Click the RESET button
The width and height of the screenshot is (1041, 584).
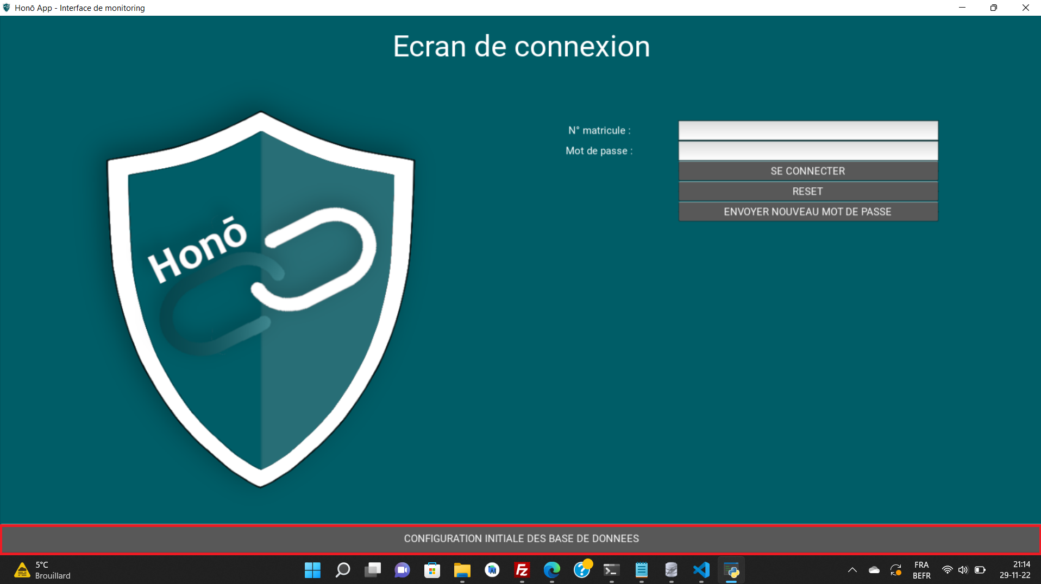(x=807, y=192)
